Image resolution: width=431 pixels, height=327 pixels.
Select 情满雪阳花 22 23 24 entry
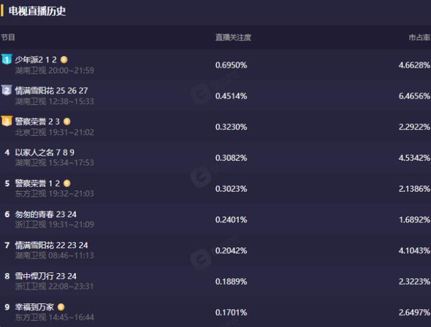pyautogui.click(x=51, y=245)
